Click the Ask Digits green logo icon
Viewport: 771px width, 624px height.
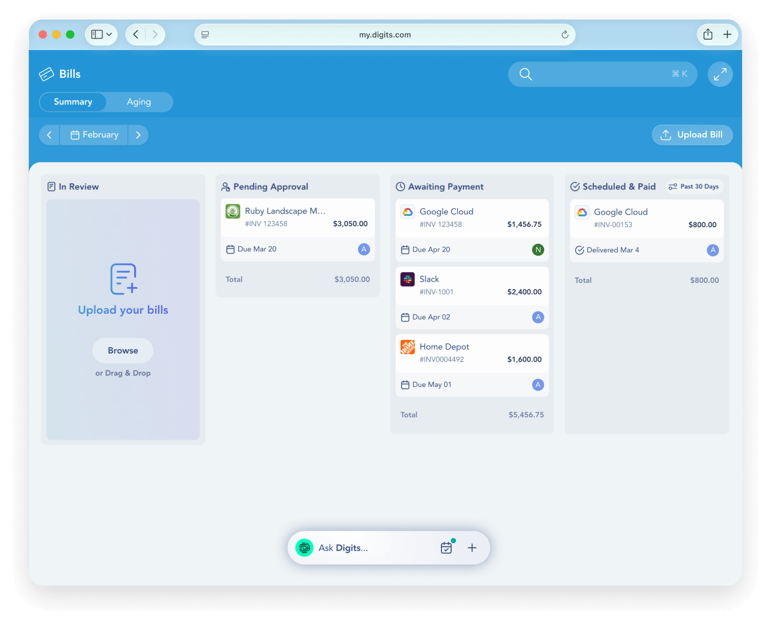pyautogui.click(x=304, y=548)
